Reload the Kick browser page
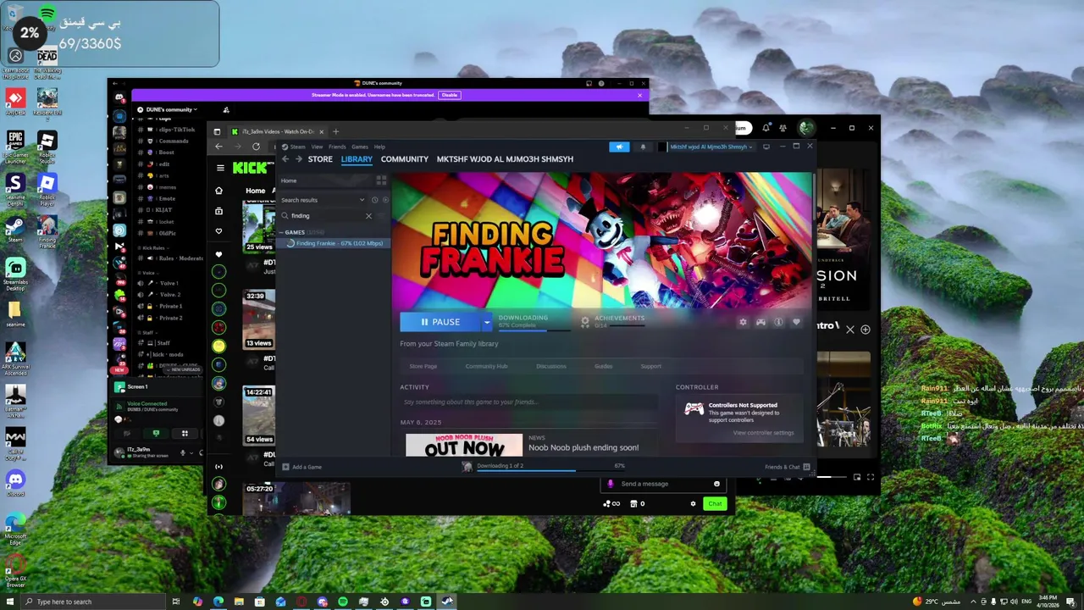This screenshot has height=610, width=1084. click(256, 147)
